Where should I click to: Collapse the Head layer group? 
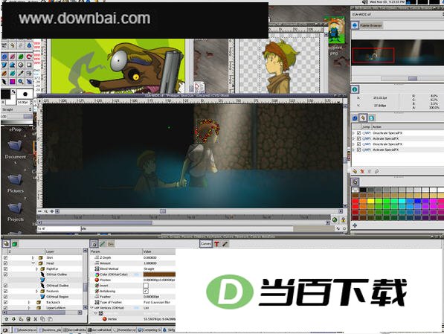(x=33, y=263)
